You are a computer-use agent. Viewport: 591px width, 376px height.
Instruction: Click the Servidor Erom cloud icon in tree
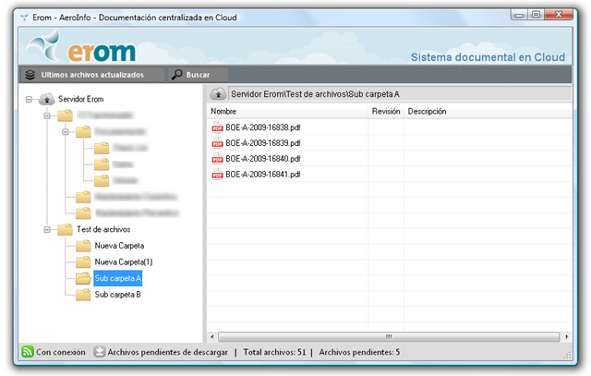(47, 99)
